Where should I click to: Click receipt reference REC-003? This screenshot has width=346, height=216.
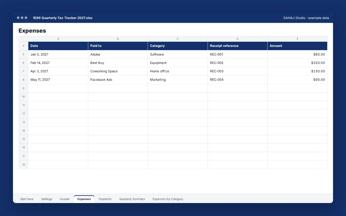[238, 71]
